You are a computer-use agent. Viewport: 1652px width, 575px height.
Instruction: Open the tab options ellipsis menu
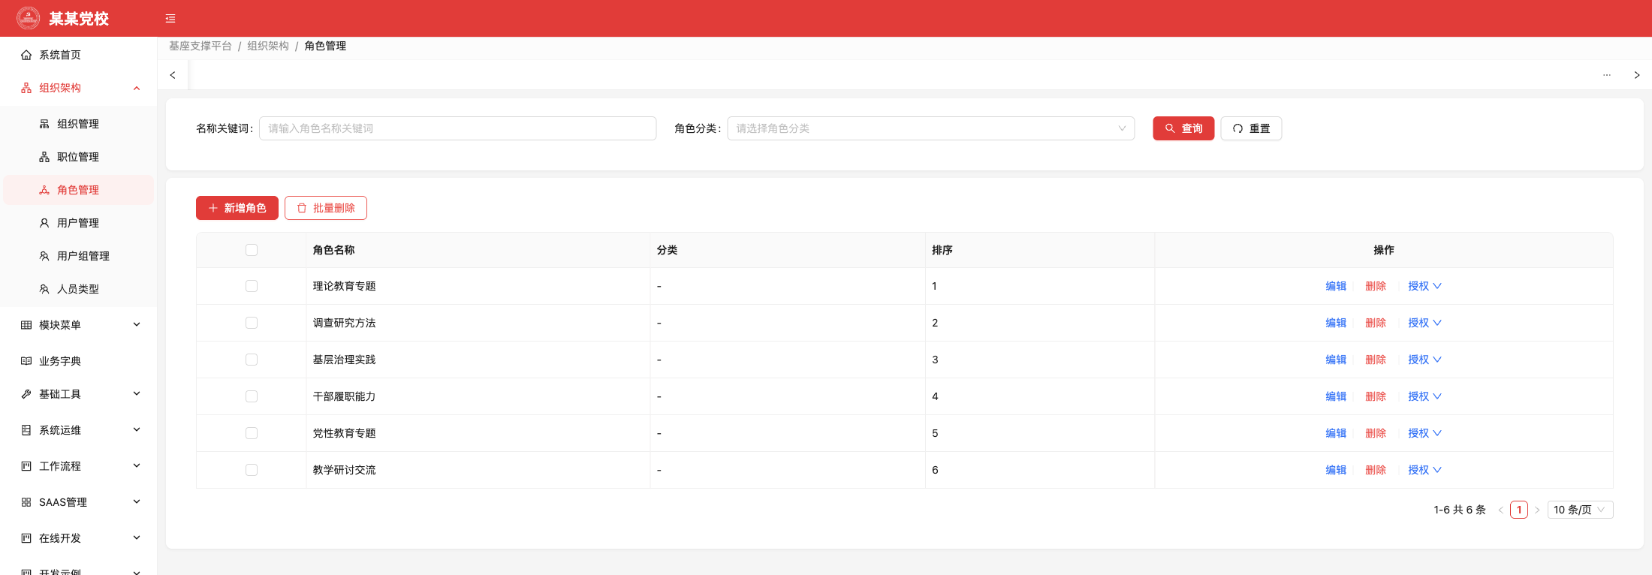tap(1607, 75)
